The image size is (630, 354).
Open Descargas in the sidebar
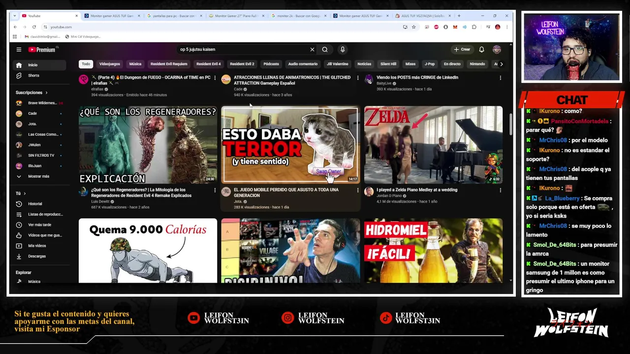tap(40, 256)
